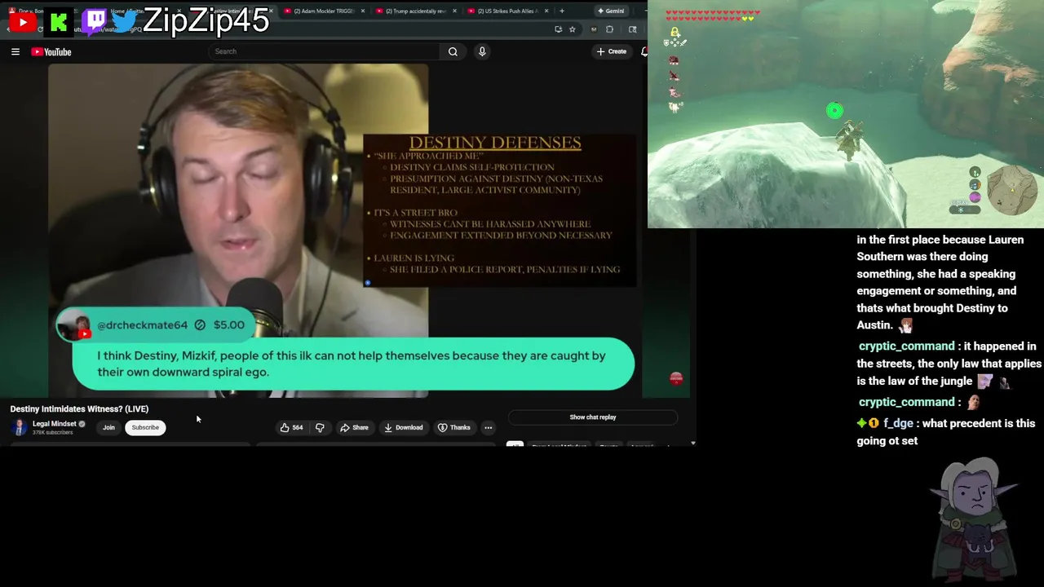Dislike the video with thumbs down
1044x587 pixels.
(x=320, y=427)
